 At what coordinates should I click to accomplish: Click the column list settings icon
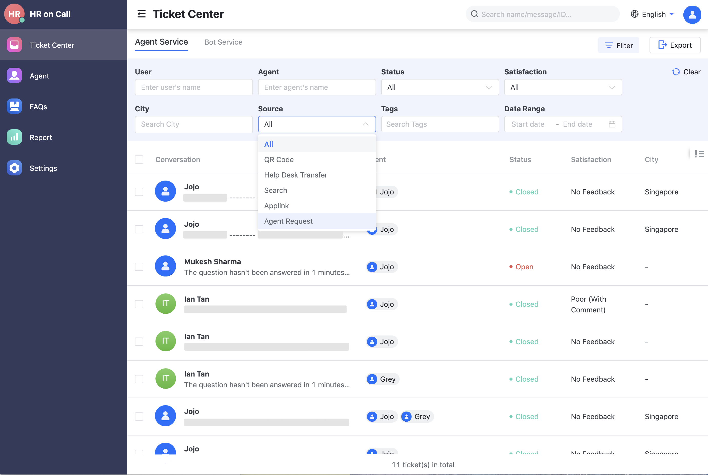[x=699, y=154]
